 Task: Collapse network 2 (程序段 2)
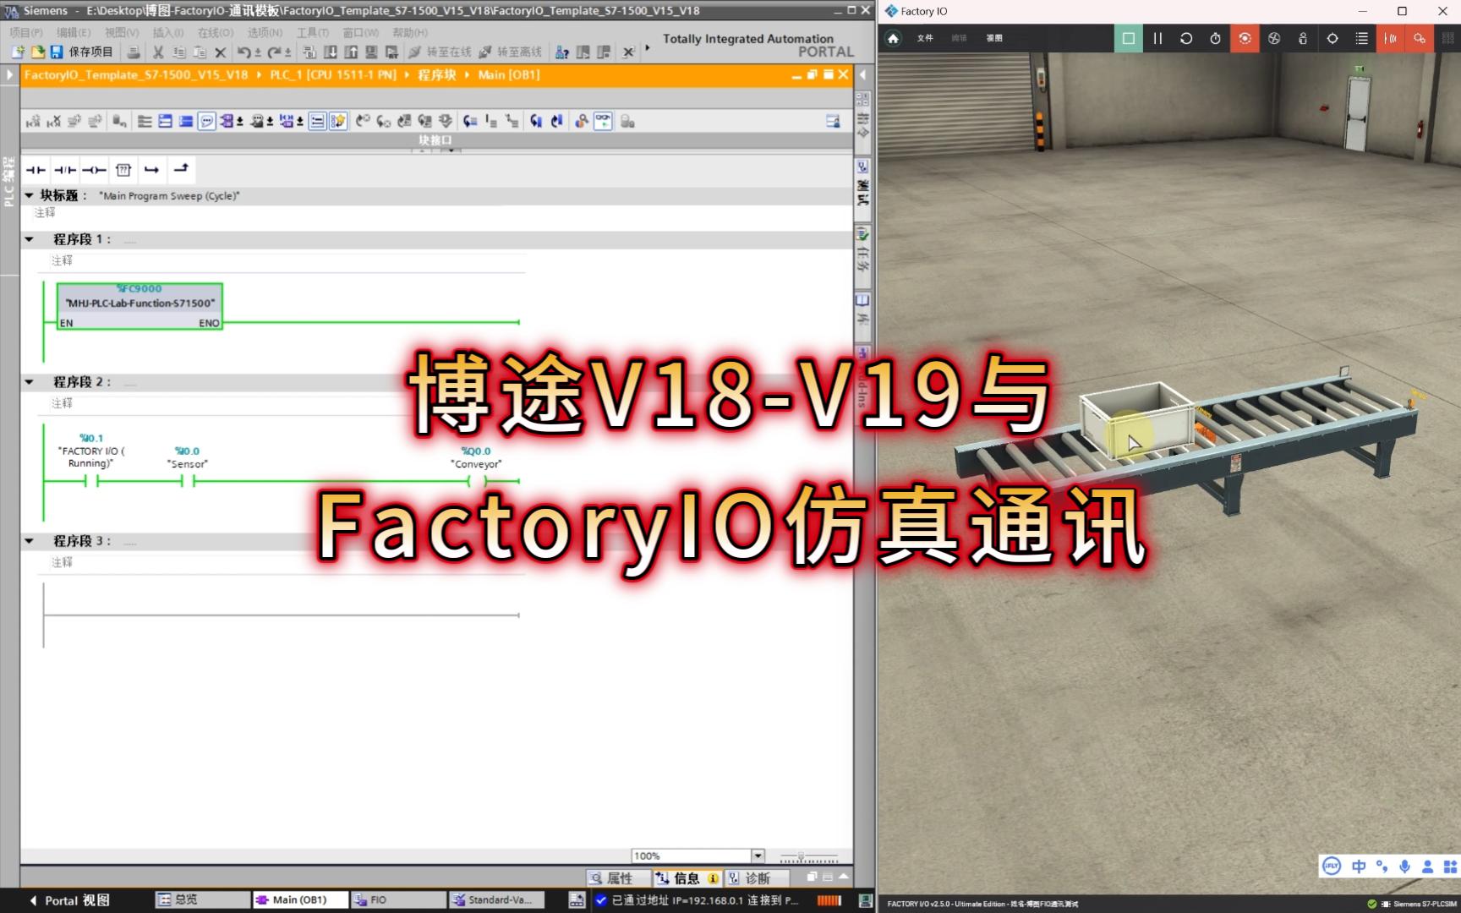[30, 382]
